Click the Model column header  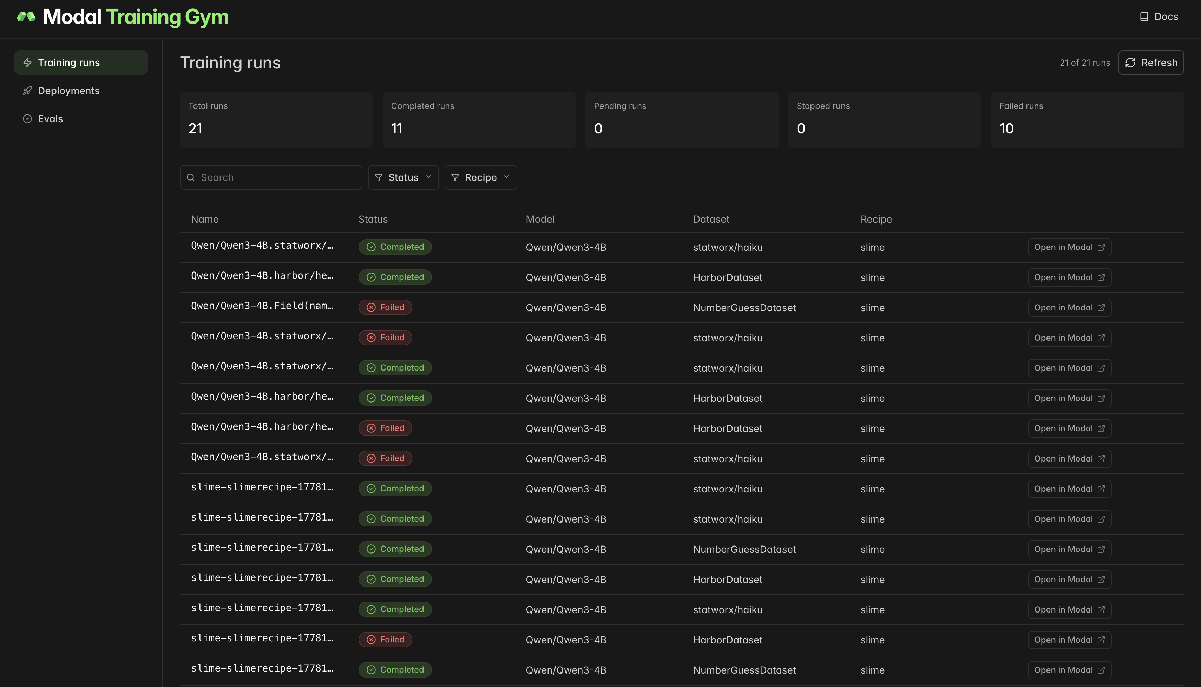(x=540, y=219)
